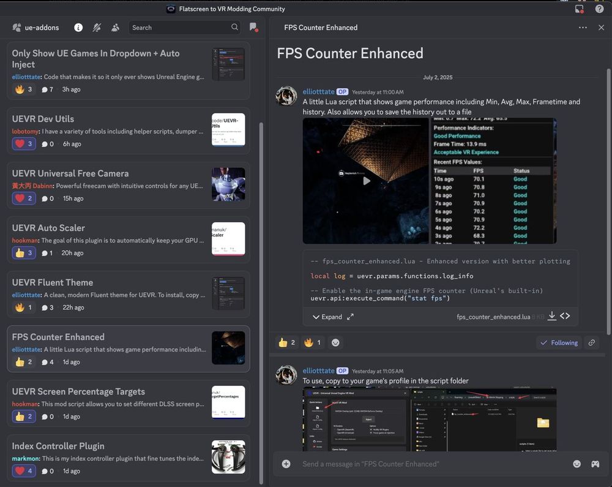The width and height of the screenshot is (612, 487).
Task: Click thumbnail of UEVR Universal Free Camera post
Action: coord(228,184)
